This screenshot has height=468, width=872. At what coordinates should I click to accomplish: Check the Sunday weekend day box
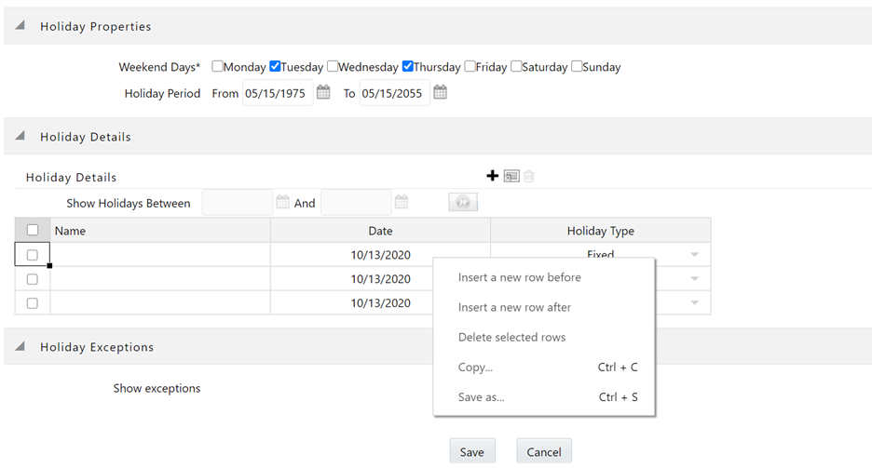point(577,67)
